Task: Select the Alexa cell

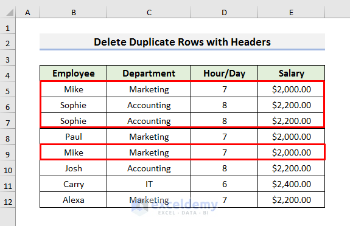Action: click(x=74, y=200)
